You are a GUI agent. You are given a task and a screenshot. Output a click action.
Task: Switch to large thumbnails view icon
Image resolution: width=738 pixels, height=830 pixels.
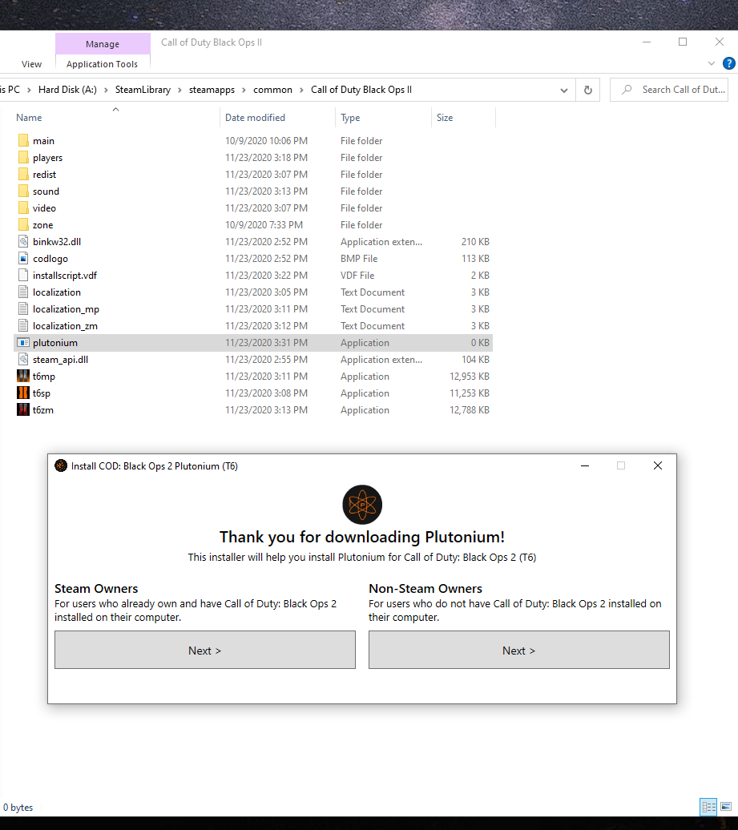[x=726, y=807]
